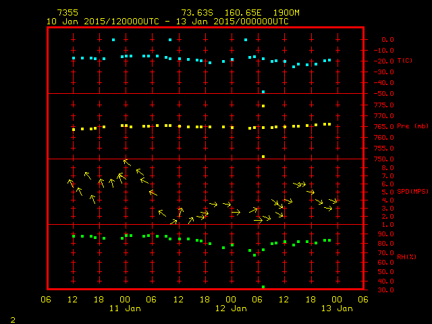Screen dimensions: 432x324
Task: Click the '6.0' wind speed scale value
Action: click(387, 184)
